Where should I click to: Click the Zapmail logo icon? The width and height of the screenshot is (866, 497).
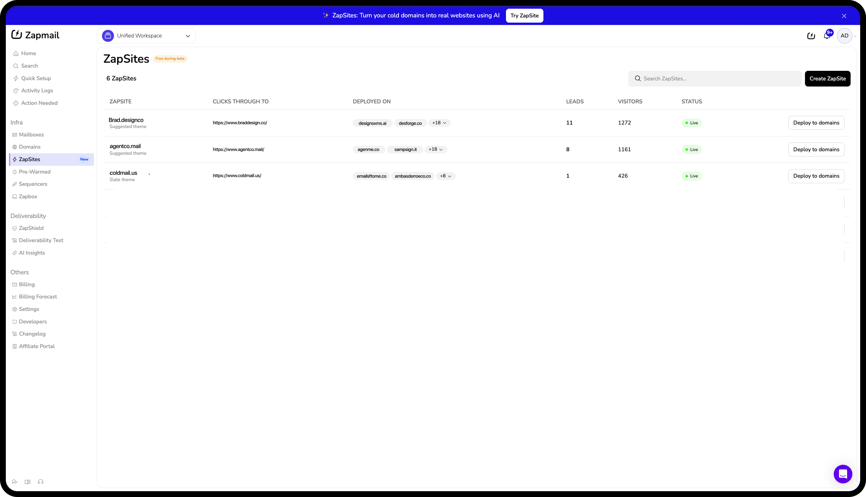pos(16,35)
